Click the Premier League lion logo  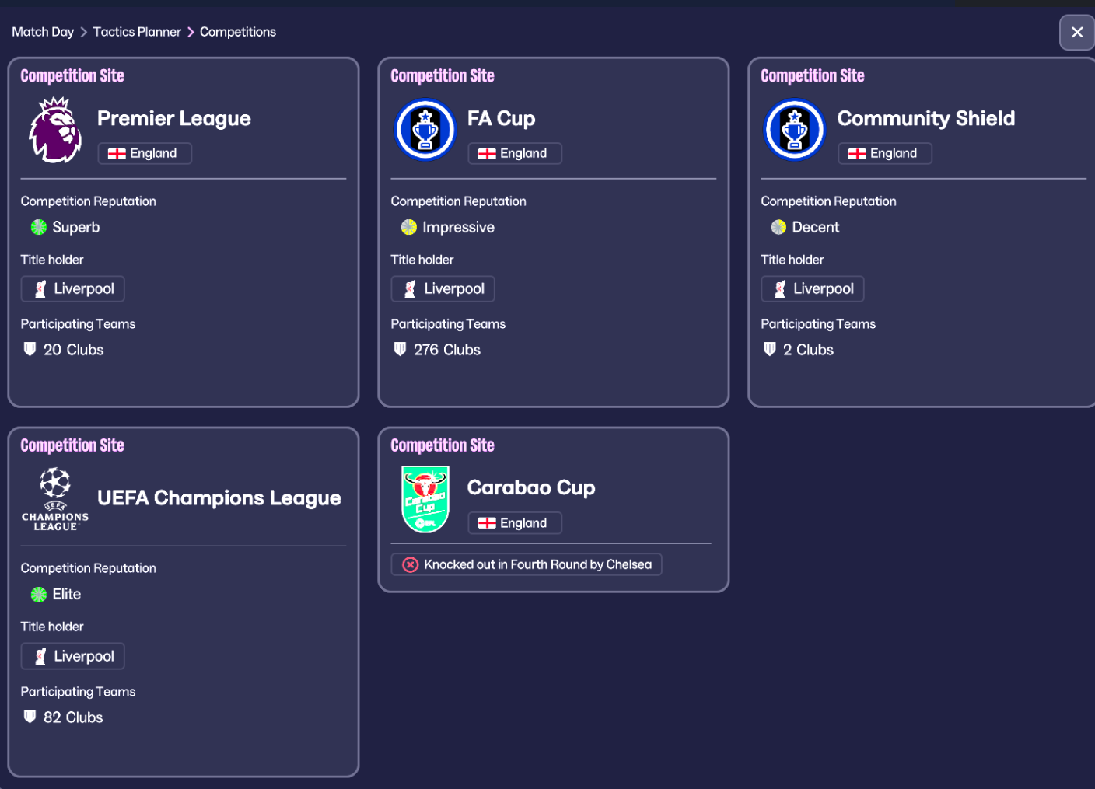[x=55, y=130]
